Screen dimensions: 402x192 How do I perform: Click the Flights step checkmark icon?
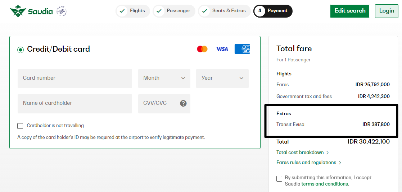tap(122, 11)
